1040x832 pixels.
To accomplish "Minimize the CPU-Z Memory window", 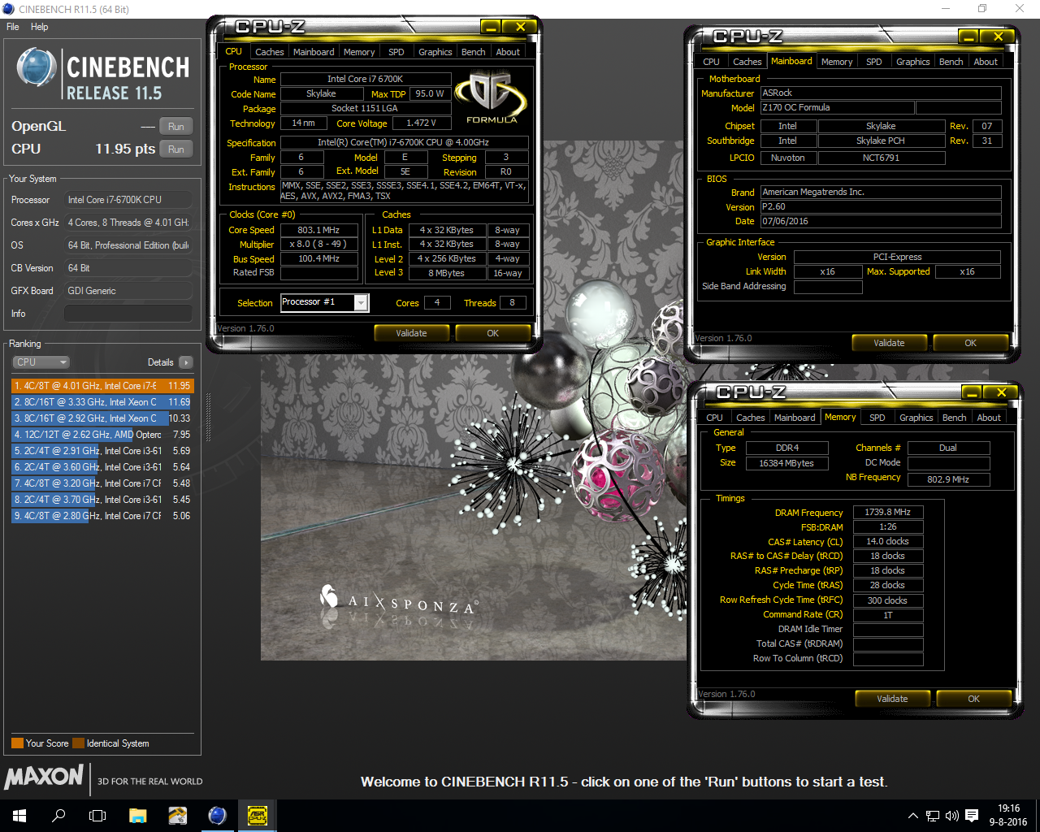I will coord(972,392).
